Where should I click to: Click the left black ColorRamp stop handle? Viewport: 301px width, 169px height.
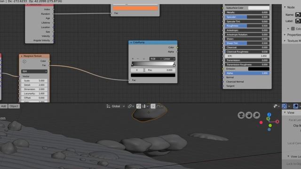[x=132, y=65]
